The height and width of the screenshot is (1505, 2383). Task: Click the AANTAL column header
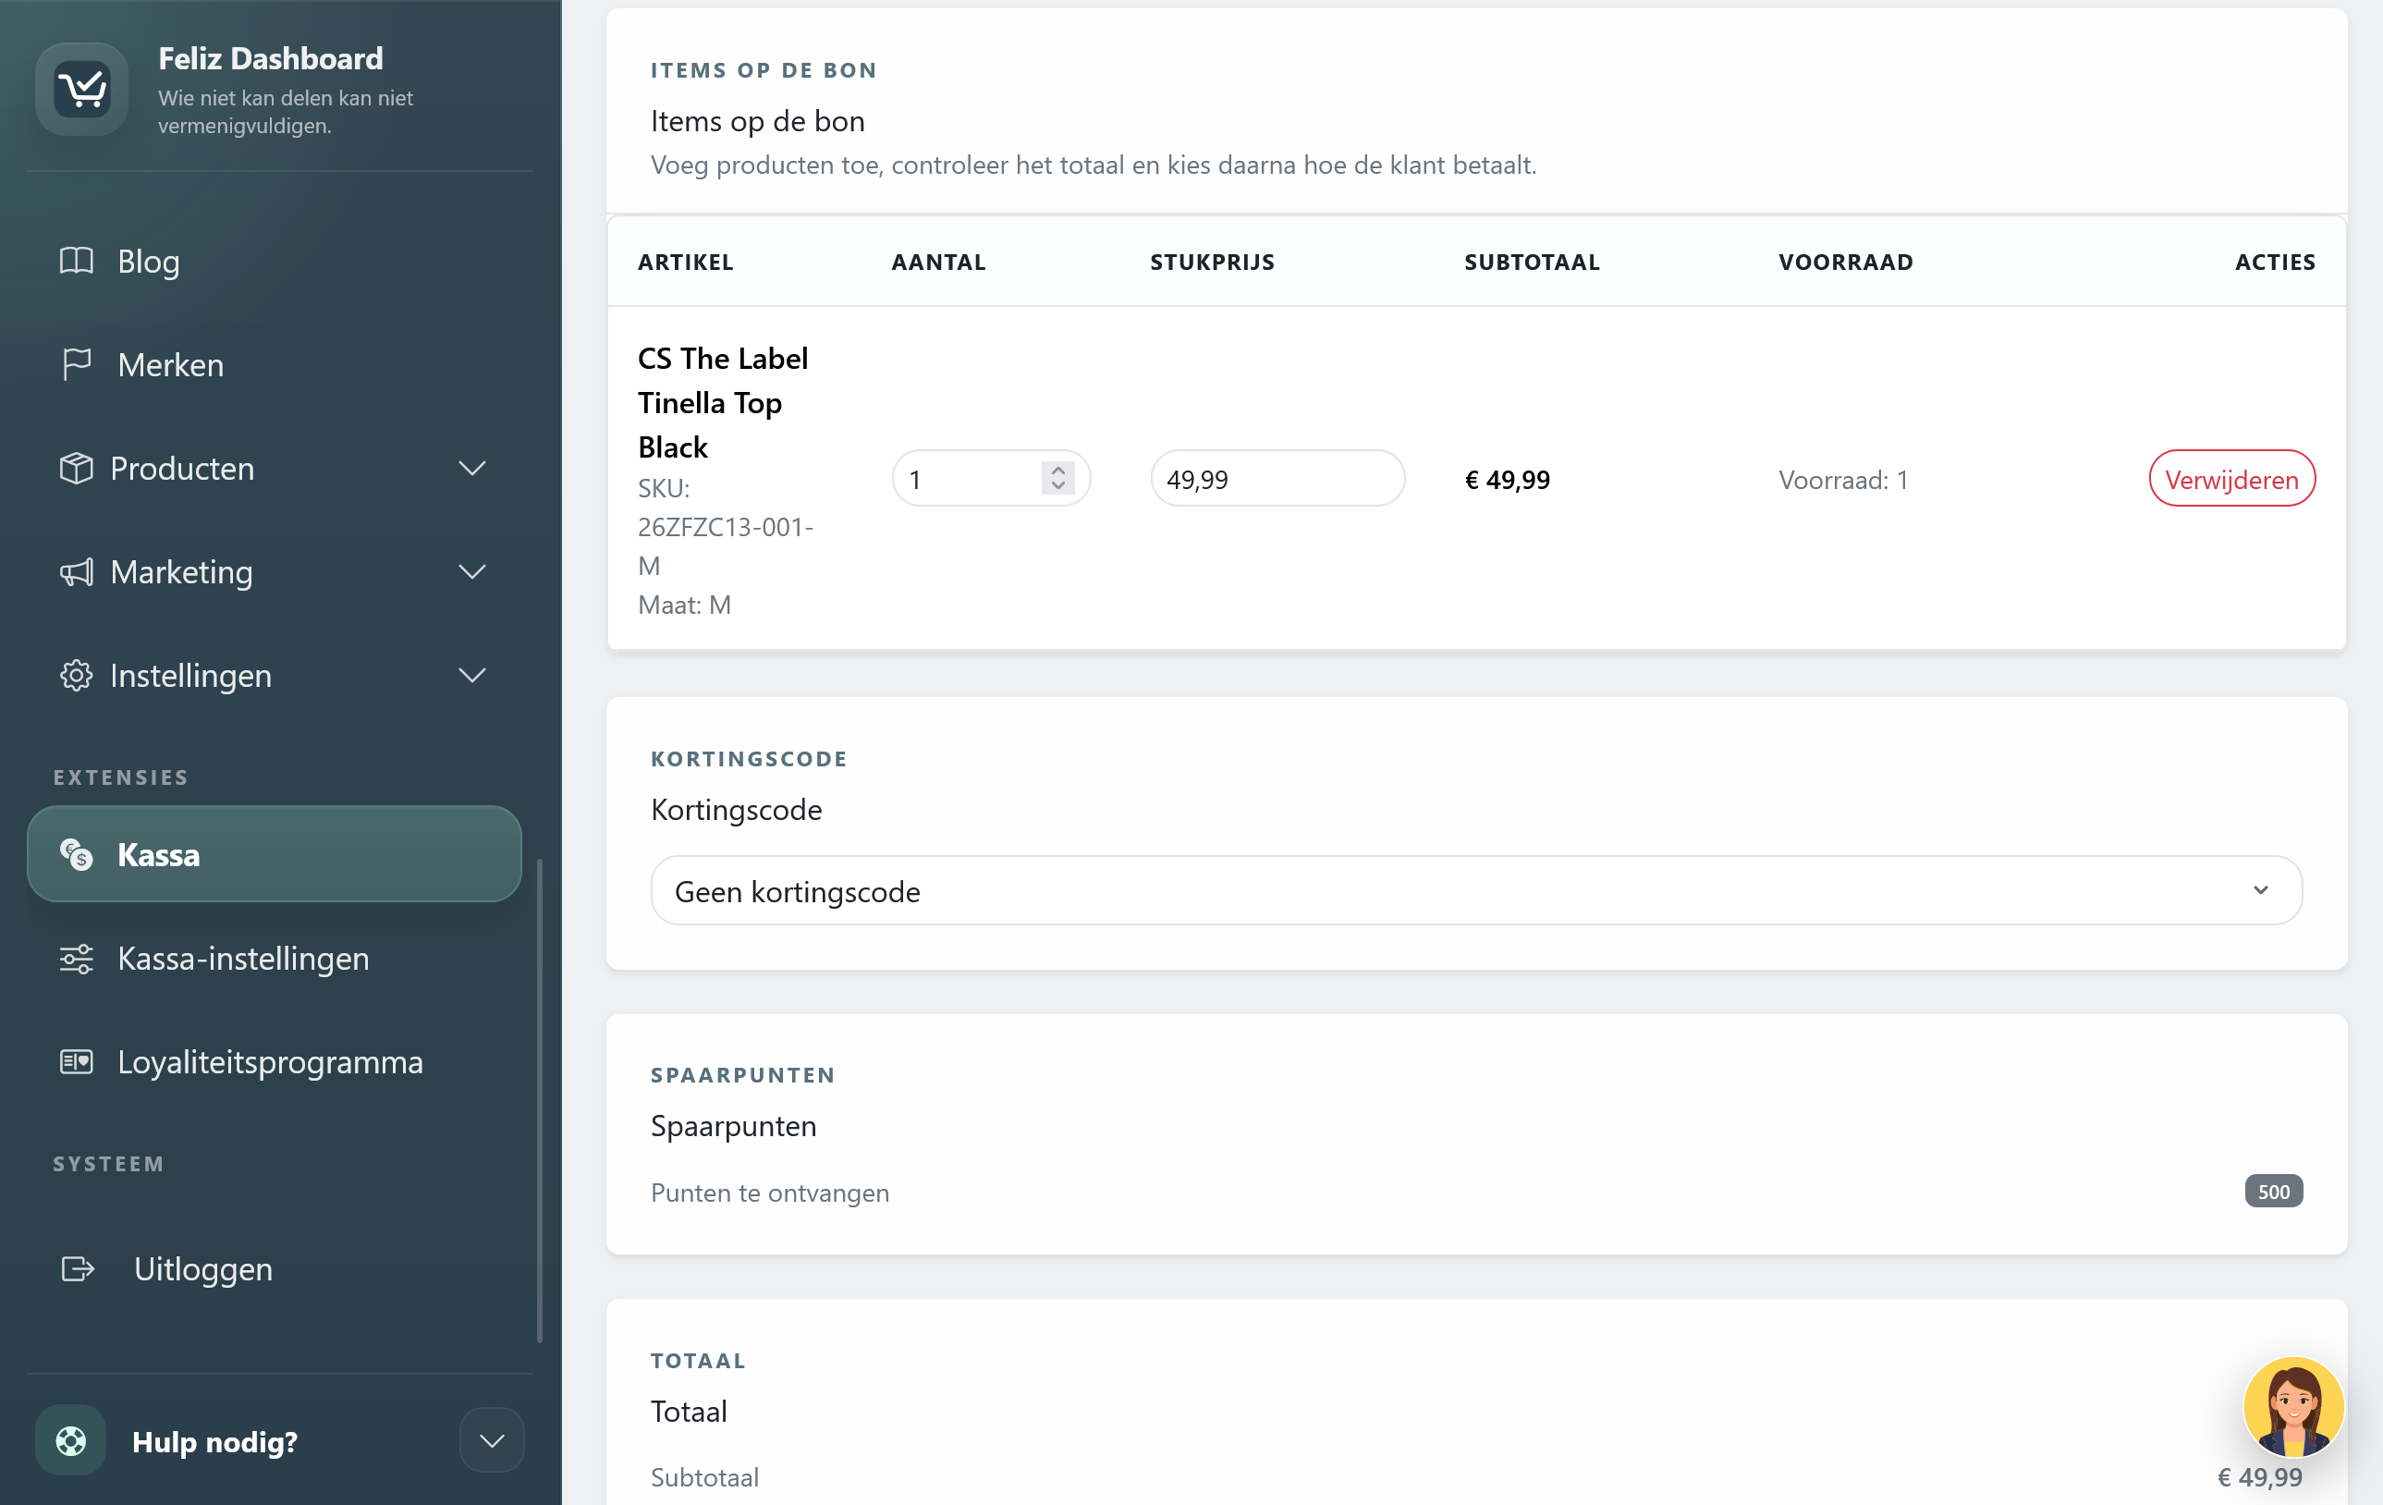pos(938,263)
